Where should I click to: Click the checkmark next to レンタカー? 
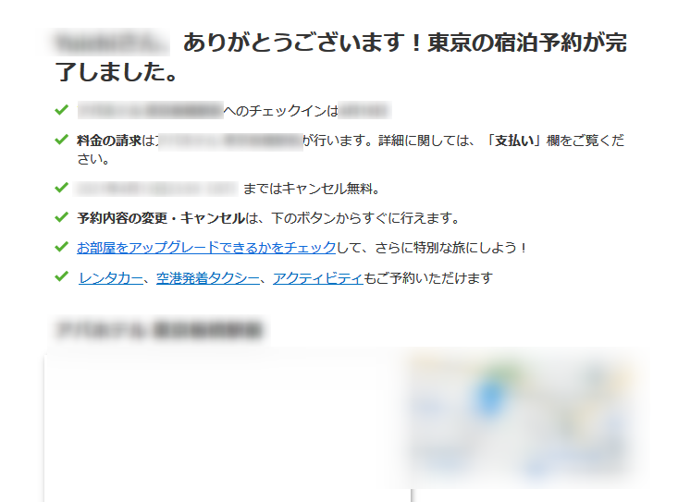[61, 277]
